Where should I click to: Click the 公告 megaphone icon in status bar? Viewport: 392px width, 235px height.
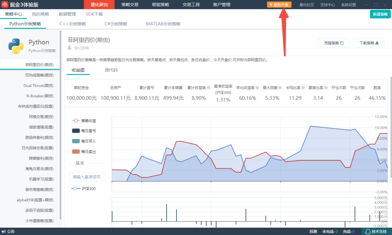[x=4, y=231]
